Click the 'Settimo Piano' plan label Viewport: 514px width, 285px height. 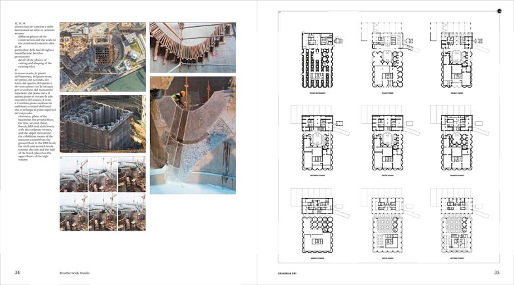457,258
